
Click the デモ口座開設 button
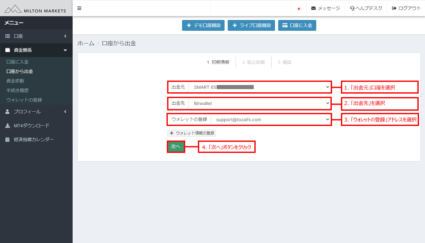pos(203,25)
